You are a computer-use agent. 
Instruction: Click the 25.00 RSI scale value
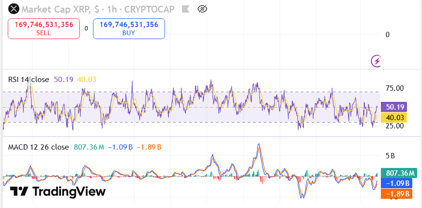395,125
